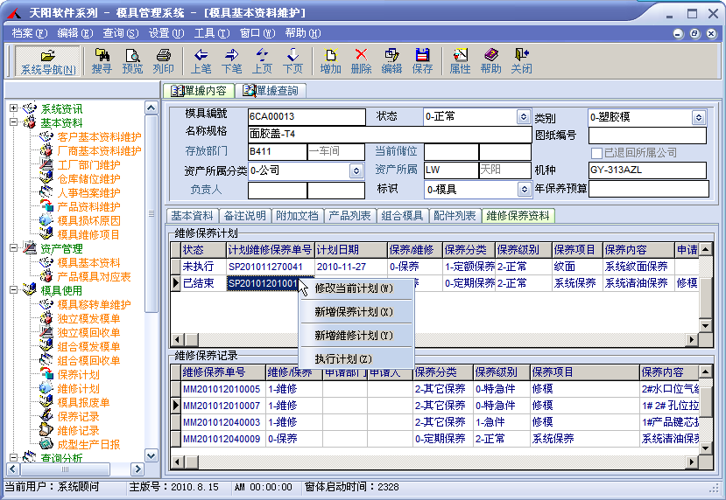Click the 搜寻 (search) toolbar icon
The height and width of the screenshot is (500, 726).
(102, 60)
